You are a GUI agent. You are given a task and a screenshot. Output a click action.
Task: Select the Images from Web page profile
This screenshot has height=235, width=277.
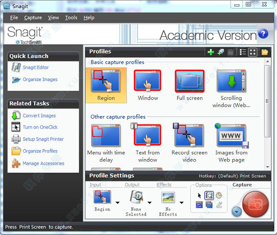(231, 143)
